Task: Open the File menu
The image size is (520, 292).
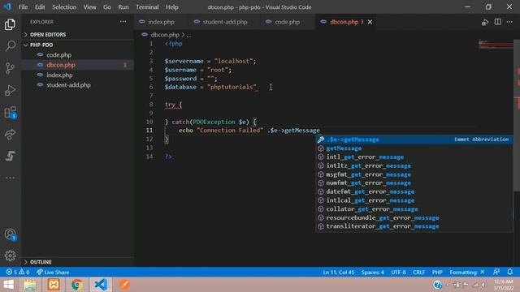Action: coord(24,7)
